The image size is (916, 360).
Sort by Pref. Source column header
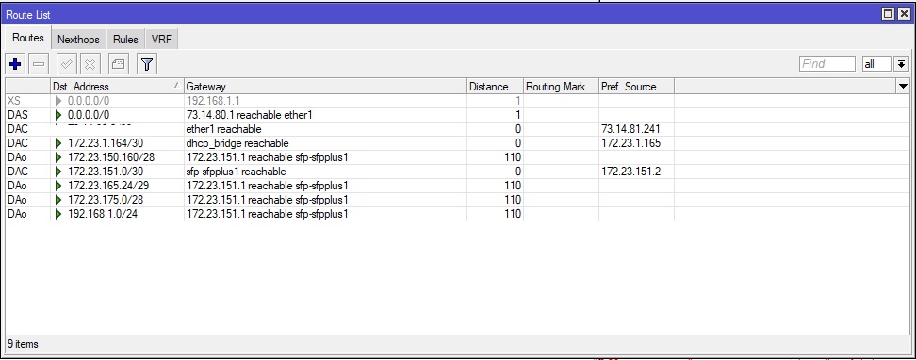[636, 87]
